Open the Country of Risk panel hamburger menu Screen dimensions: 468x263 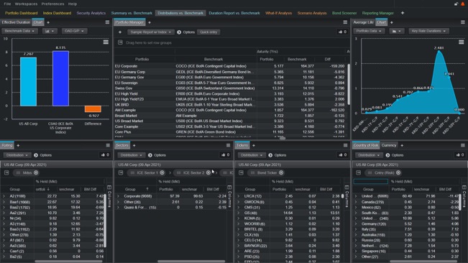(463, 145)
